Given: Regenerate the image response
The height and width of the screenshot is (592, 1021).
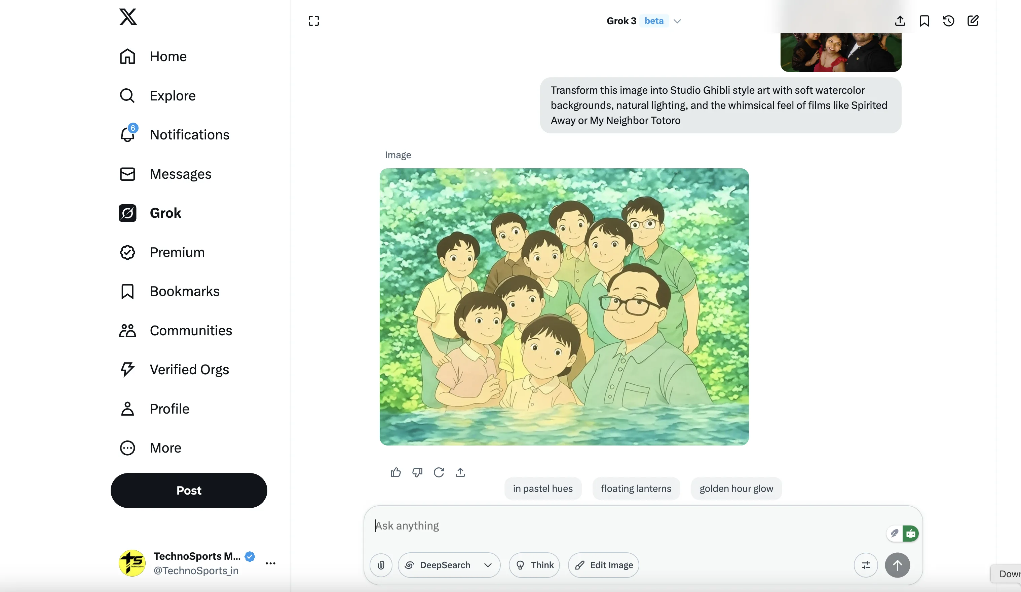Looking at the screenshot, I should pos(439,472).
